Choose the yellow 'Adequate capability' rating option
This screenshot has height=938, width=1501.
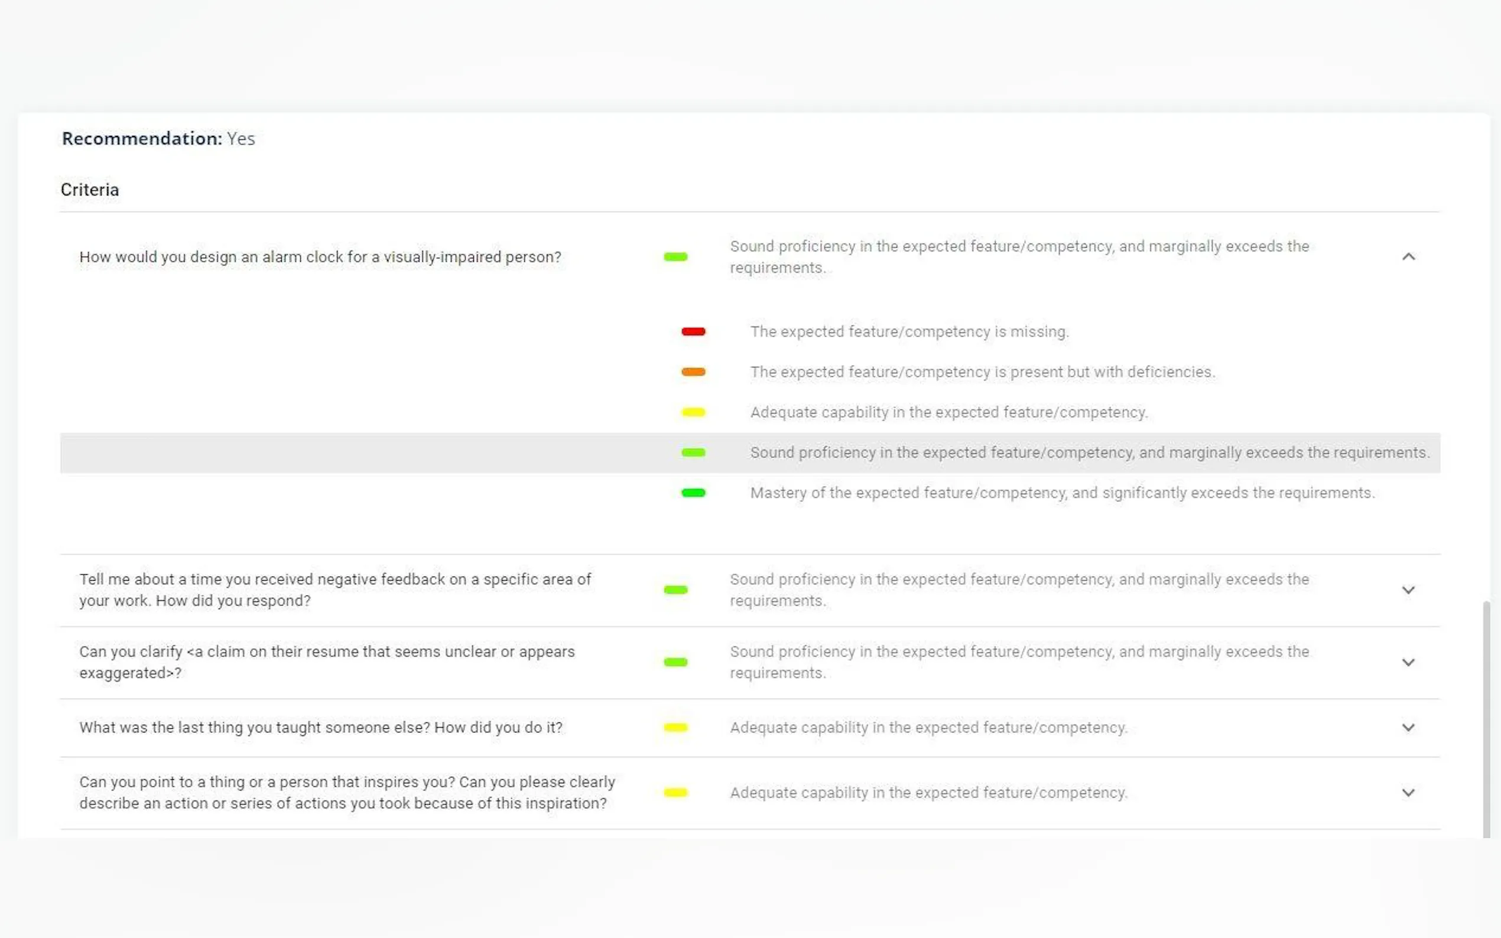(x=693, y=412)
